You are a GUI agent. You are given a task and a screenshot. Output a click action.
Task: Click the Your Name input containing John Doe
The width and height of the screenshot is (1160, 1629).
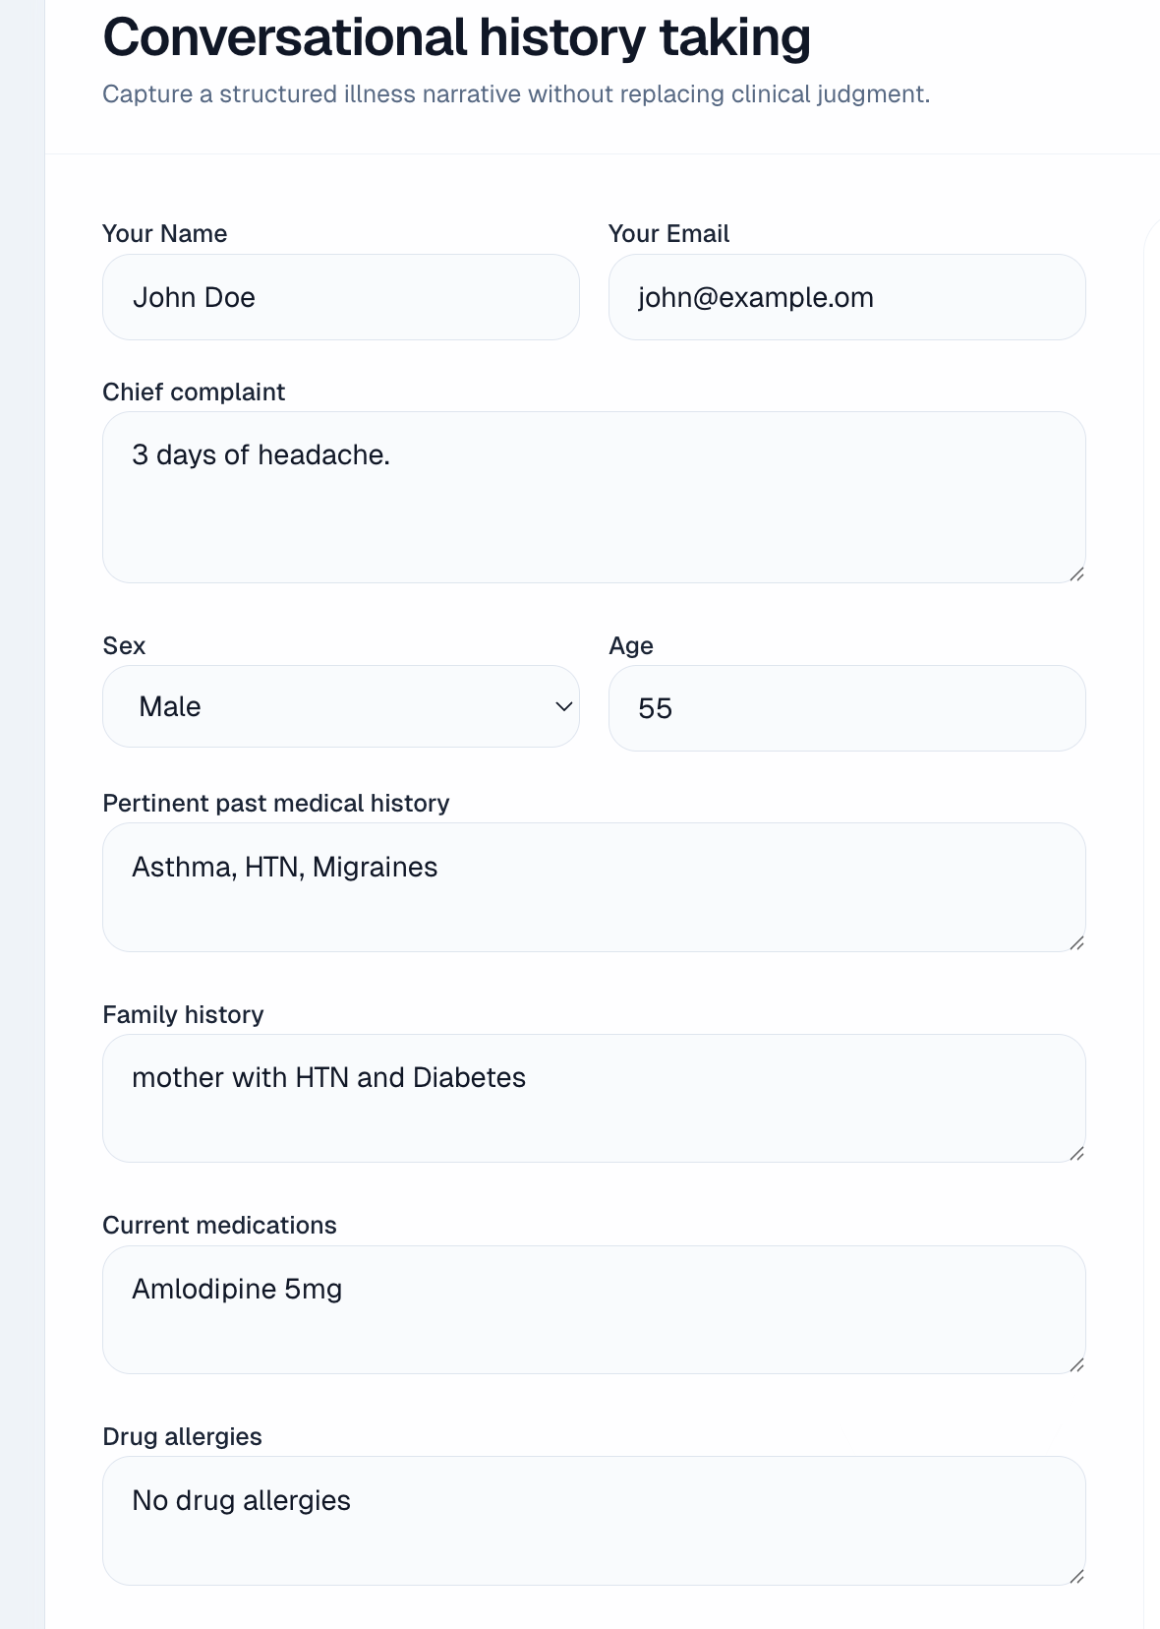tap(339, 297)
